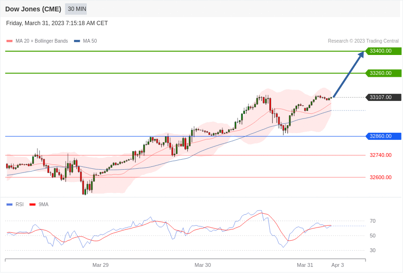
Task: Click the Dow Jones (CME) title
Action: click(x=33, y=9)
